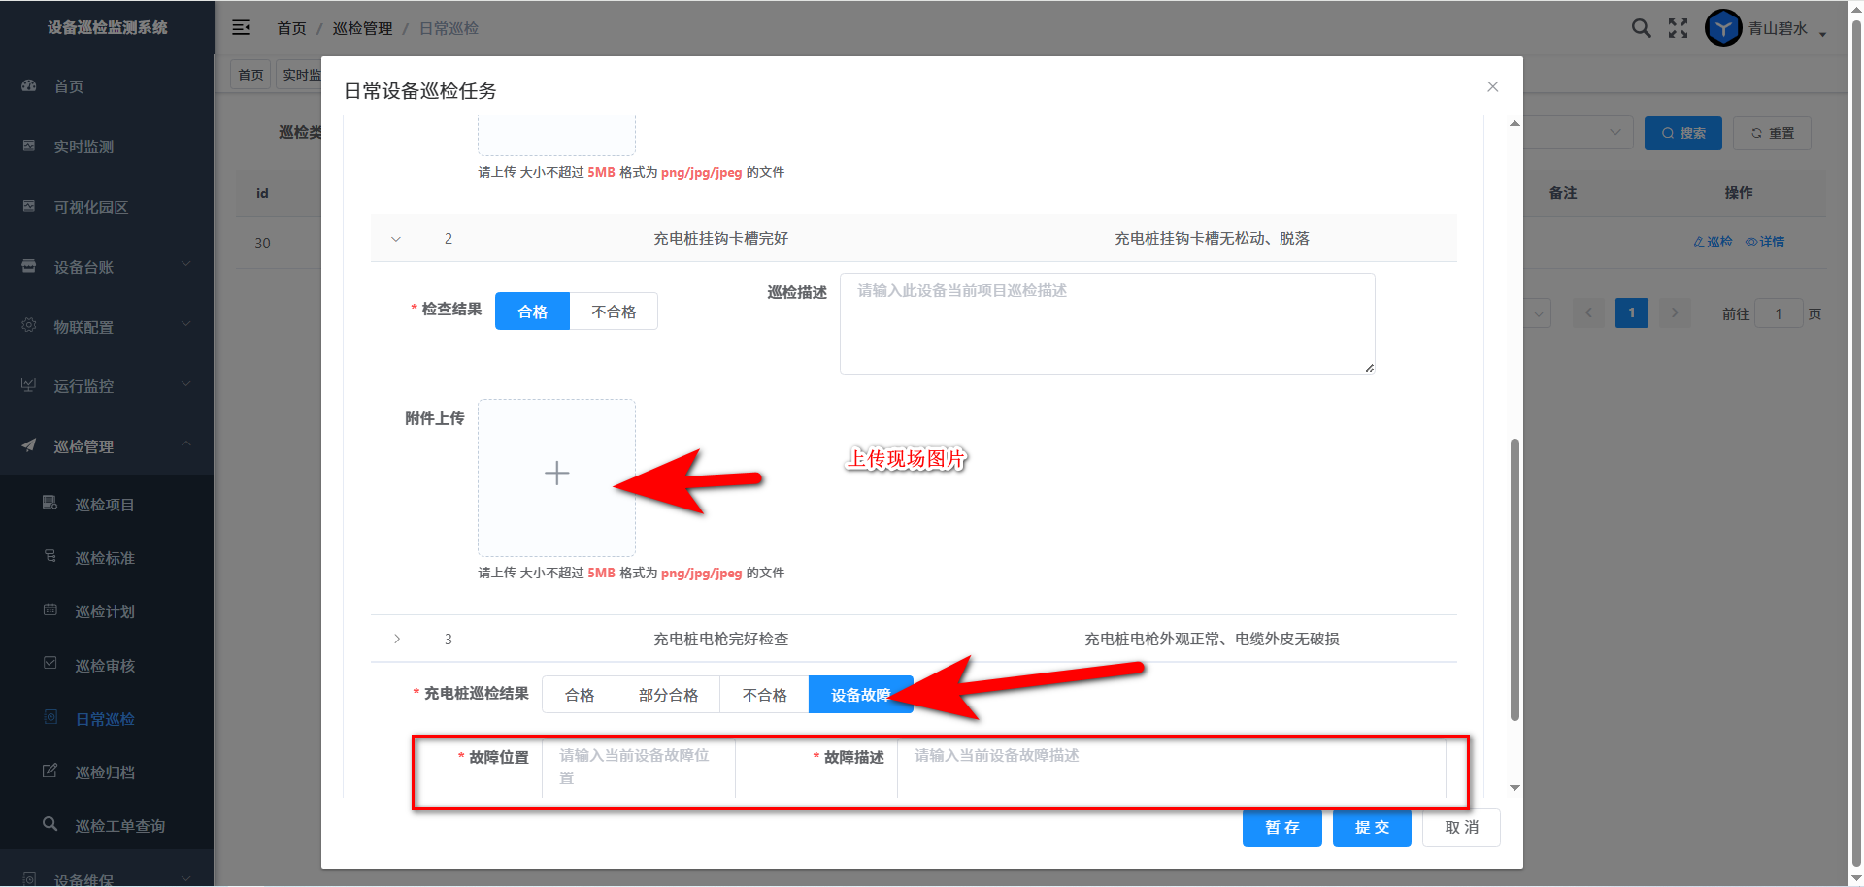1864x887 pixels.
Task: Click the 巡检描述 text area
Action: (1107, 324)
